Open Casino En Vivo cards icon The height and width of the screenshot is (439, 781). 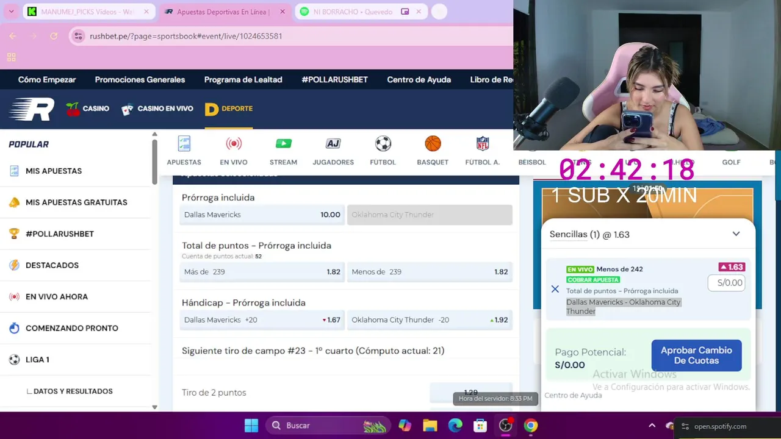[157, 109]
